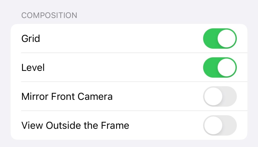
Task: Tap the knob of Mirror Front Camera switch
Action: 213,96
